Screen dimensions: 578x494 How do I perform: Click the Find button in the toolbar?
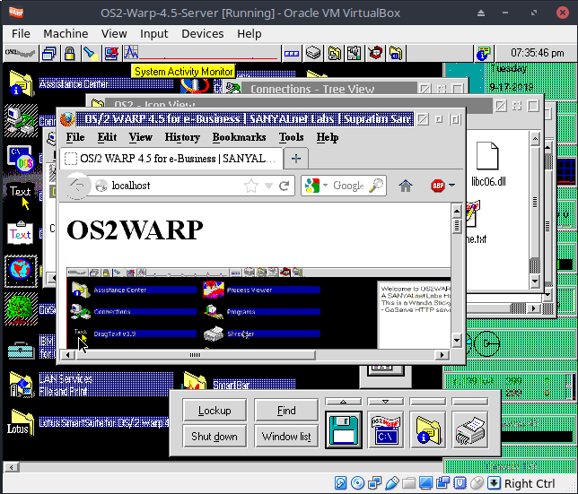click(x=286, y=411)
